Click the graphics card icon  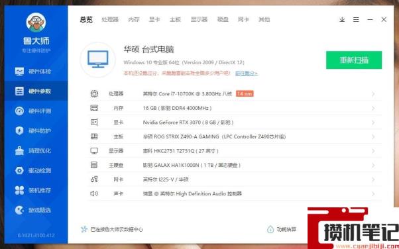pyautogui.click(x=94, y=123)
